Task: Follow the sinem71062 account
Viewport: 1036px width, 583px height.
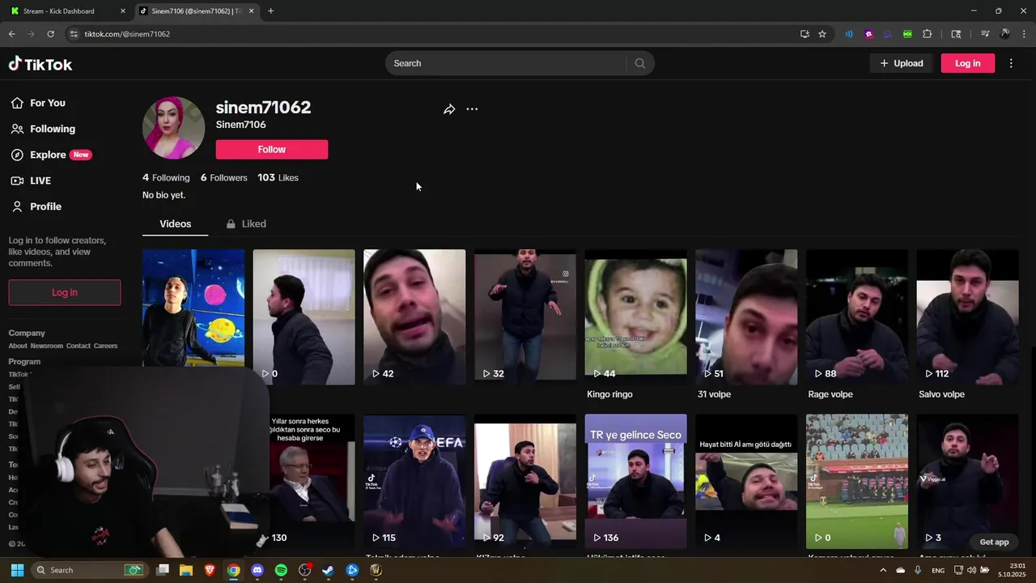Action: tap(272, 149)
